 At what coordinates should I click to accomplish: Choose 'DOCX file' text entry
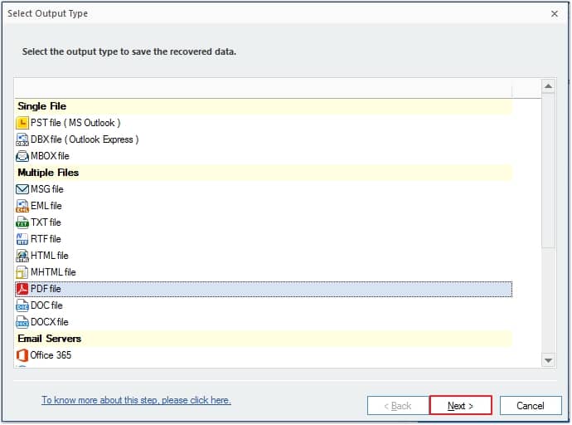[x=50, y=322]
